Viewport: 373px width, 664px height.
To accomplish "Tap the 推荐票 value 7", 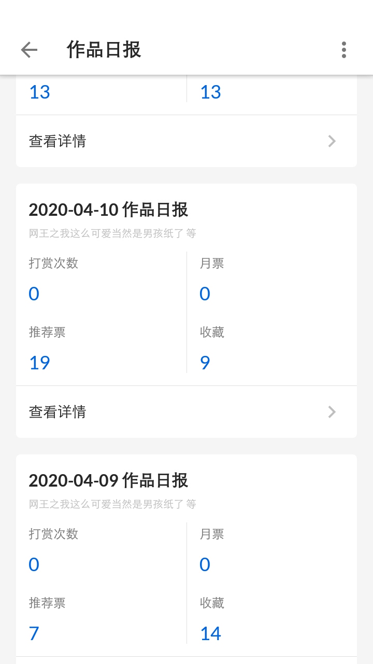I will 34,633.
